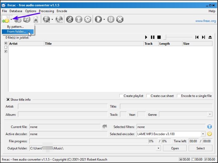Stop playback in the joblist player
The height and width of the screenshot is (163, 218).
coord(159,37)
